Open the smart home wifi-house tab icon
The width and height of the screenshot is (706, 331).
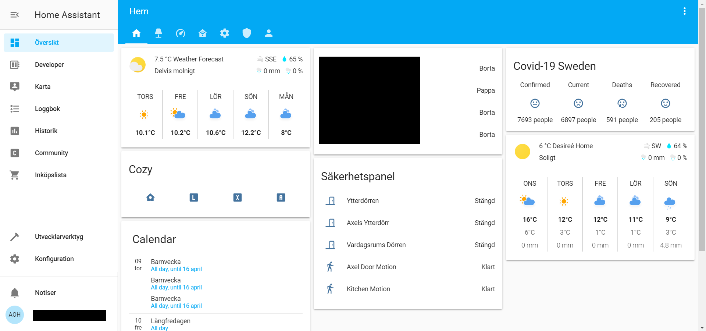203,33
